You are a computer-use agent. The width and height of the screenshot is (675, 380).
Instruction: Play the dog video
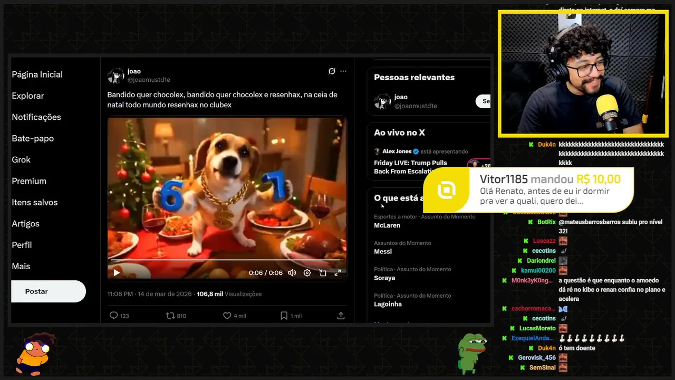coord(117,273)
